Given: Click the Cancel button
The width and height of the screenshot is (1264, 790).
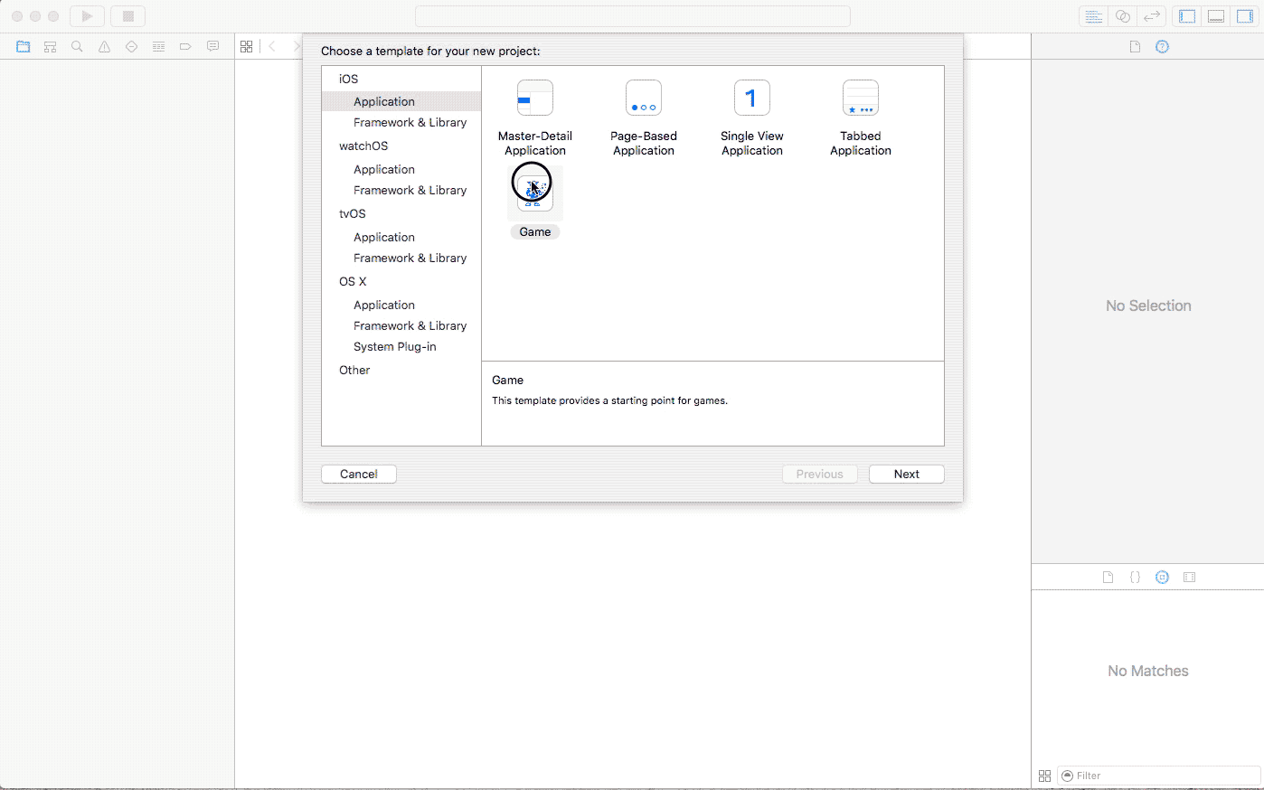Looking at the screenshot, I should [359, 474].
